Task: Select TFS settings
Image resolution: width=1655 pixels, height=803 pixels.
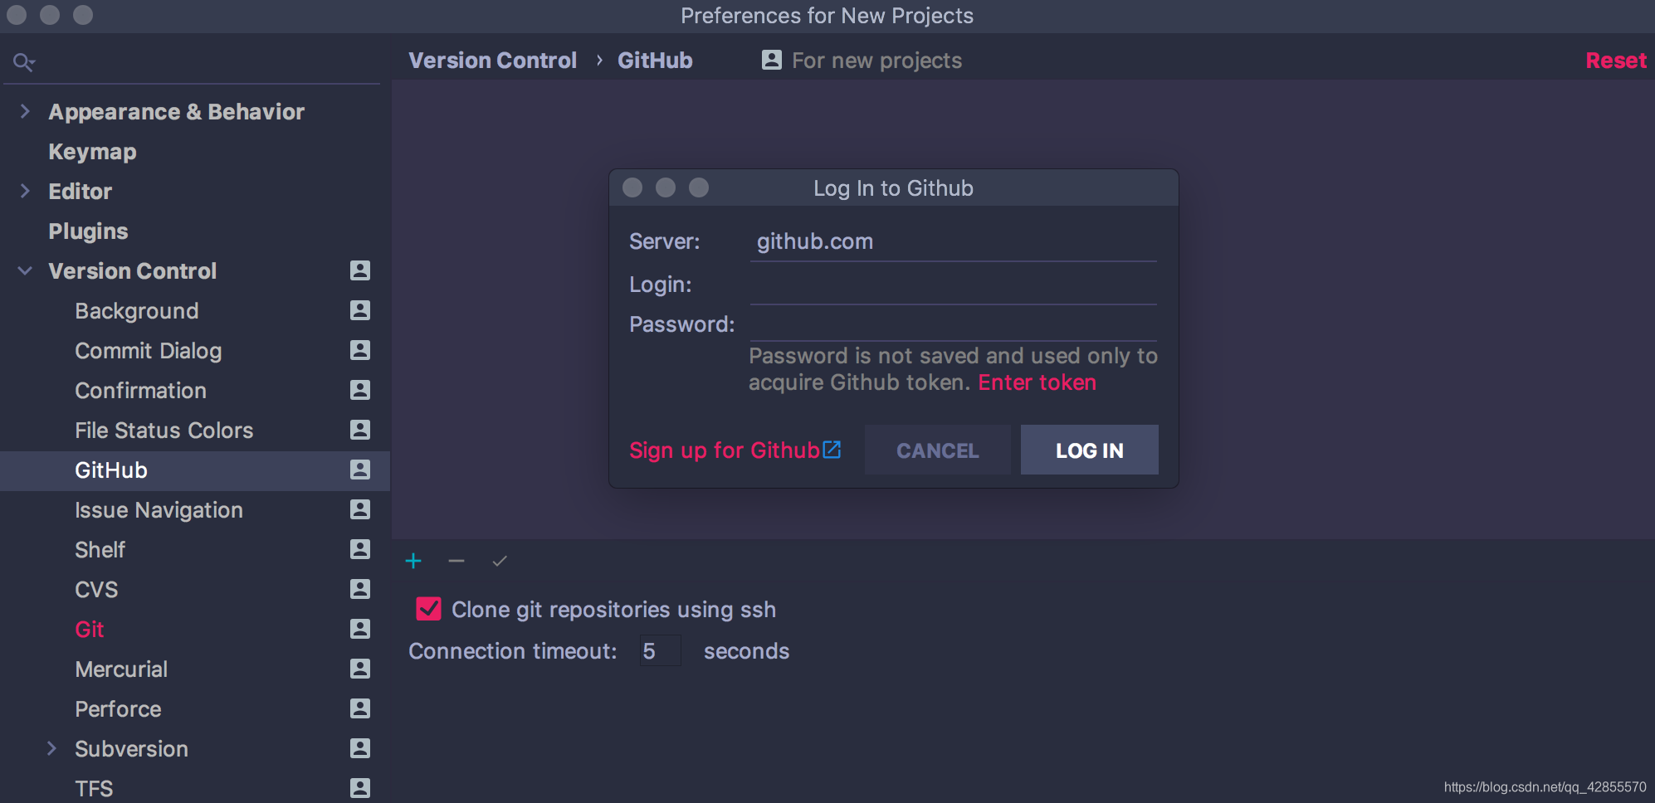Action: 94,789
